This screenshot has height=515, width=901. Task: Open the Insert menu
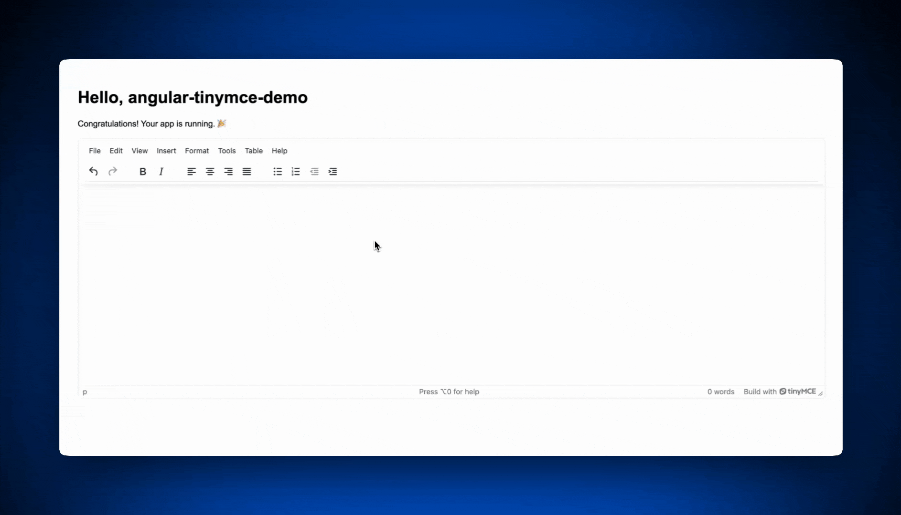(166, 151)
